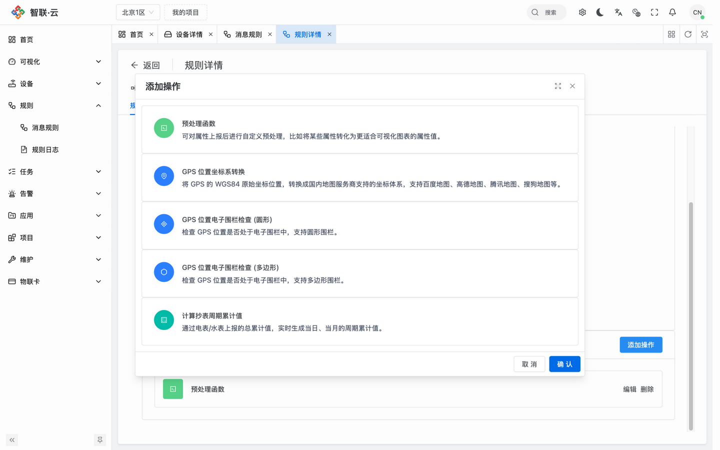The image size is (720, 450).
Task: Toggle fullscreen icon in top header
Action: (654, 12)
